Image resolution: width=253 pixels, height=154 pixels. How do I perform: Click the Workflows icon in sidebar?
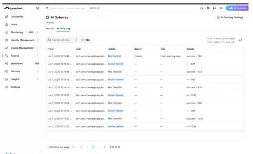click(7, 64)
